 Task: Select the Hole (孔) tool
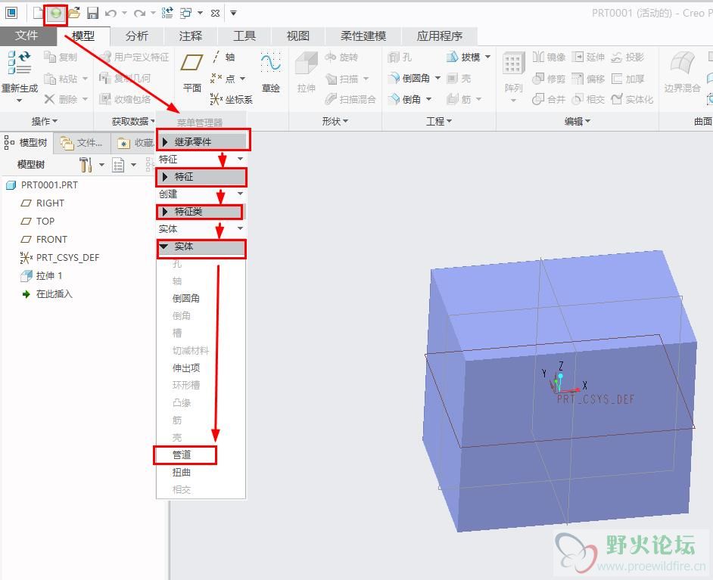[x=400, y=57]
